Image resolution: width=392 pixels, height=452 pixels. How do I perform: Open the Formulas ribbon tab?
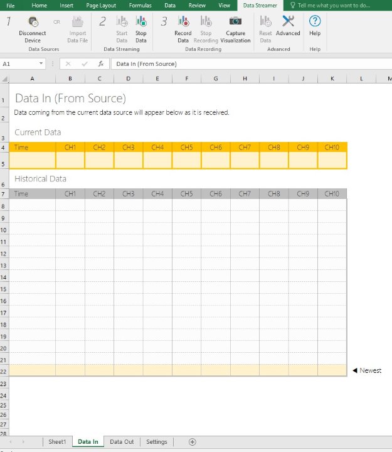point(140,5)
